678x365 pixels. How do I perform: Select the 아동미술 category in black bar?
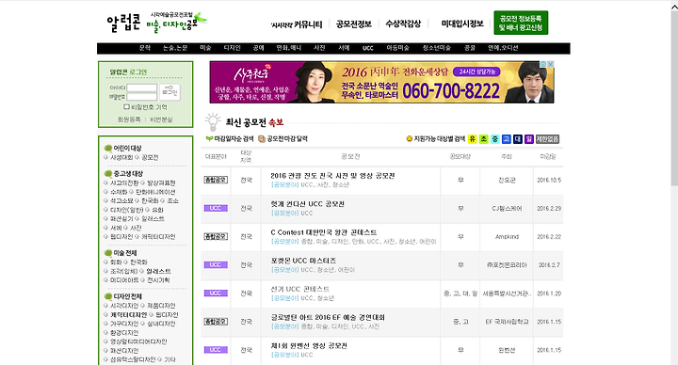point(397,48)
